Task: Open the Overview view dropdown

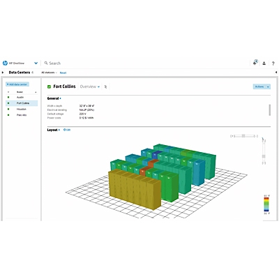Action: (x=90, y=86)
